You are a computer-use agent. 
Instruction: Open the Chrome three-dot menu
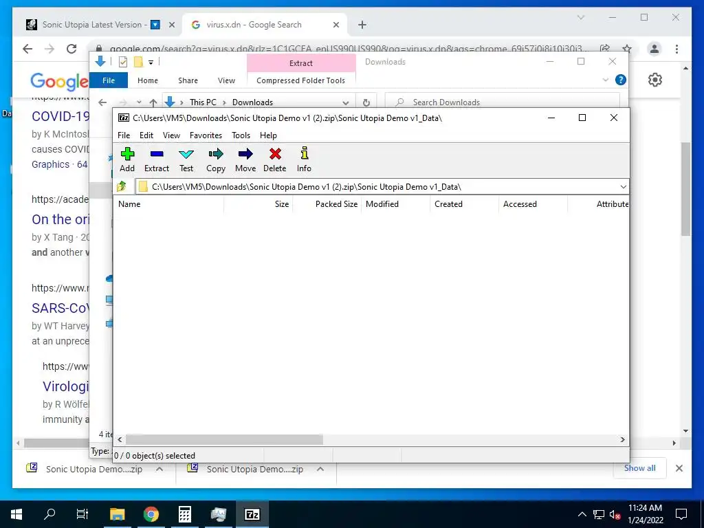coord(676,49)
